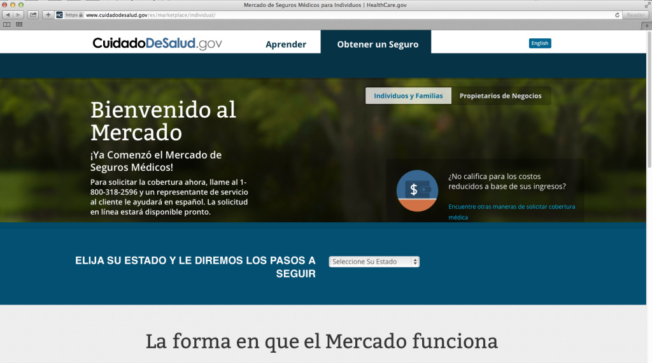This screenshot has width=652, height=363.
Task: Go forward with Safari's forward arrow
Action: tap(18, 15)
